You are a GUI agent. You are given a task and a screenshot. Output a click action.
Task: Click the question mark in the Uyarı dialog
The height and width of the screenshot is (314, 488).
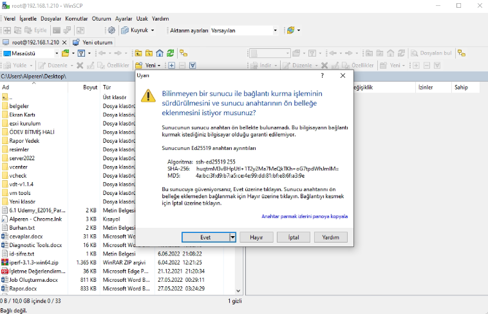coord(322,76)
